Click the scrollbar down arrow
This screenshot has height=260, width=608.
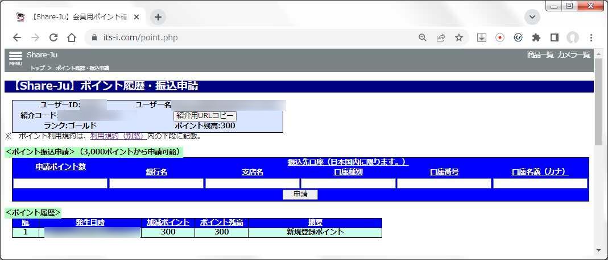[598, 250]
